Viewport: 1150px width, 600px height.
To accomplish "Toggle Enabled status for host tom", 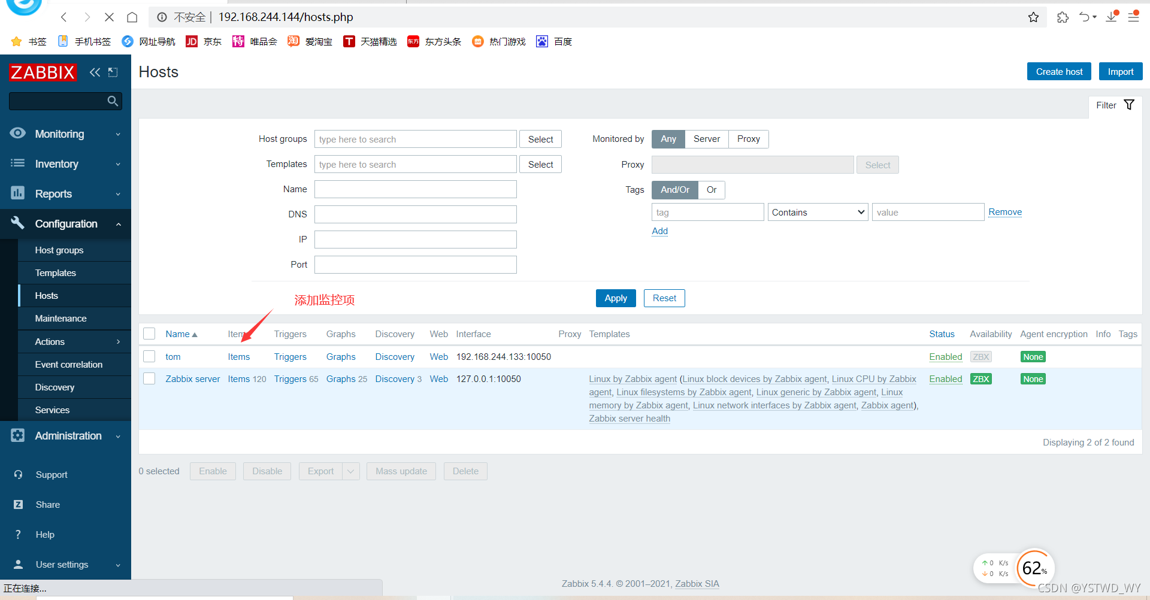I will point(945,357).
